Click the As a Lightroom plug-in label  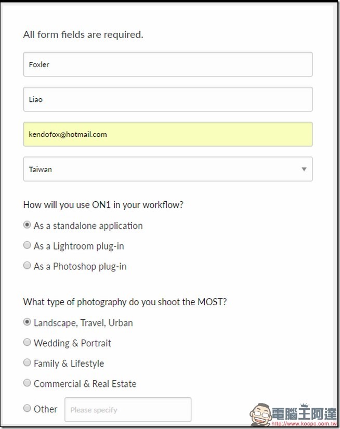[79, 246]
